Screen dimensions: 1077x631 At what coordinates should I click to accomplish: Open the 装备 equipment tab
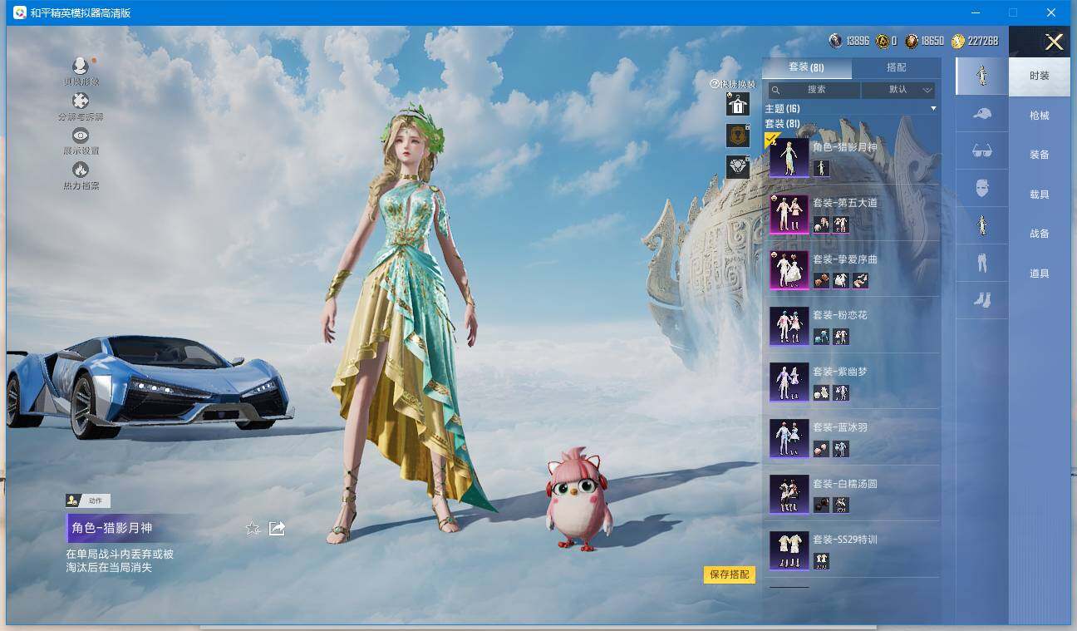pos(1040,155)
